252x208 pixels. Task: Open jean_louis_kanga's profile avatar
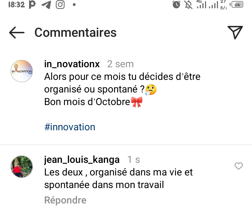22,167
